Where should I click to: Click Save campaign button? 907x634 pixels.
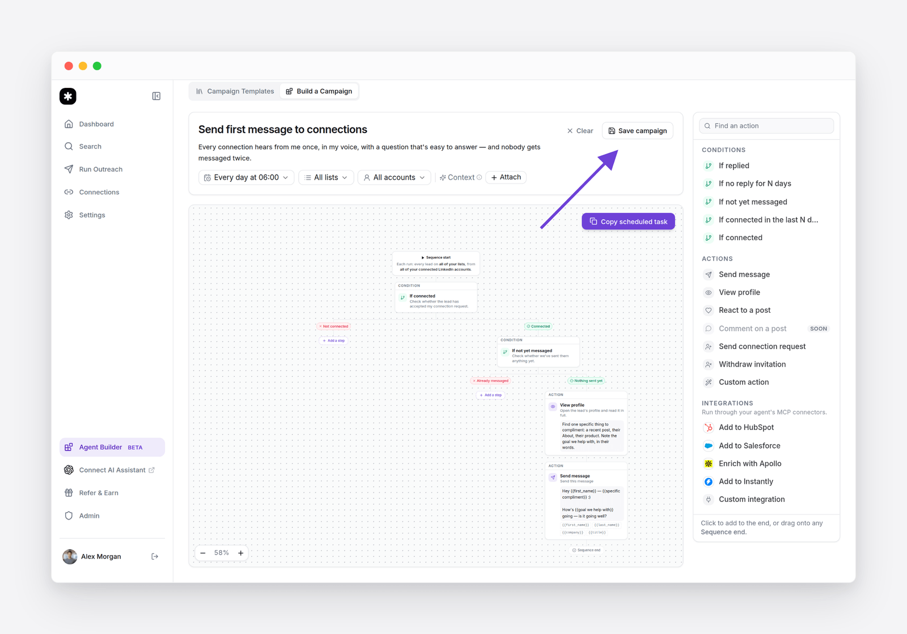(638, 131)
